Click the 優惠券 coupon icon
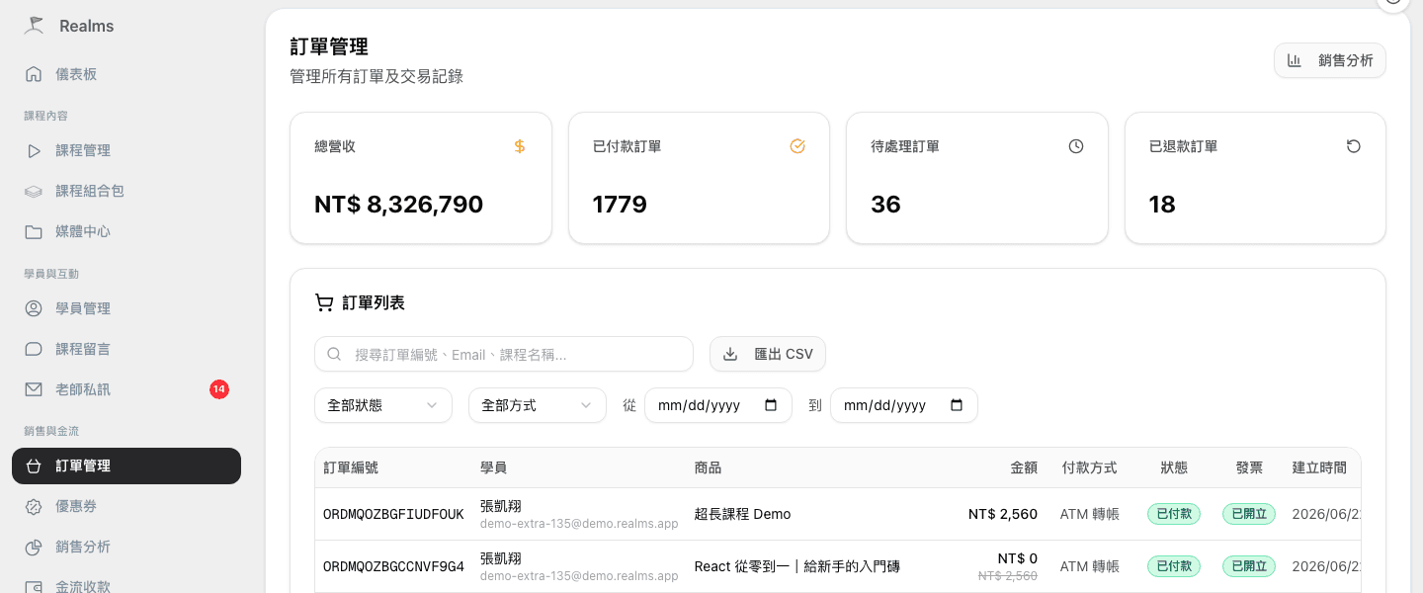Screen dimensions: 1423x593 pyautogui.click(x=34, y=506)
